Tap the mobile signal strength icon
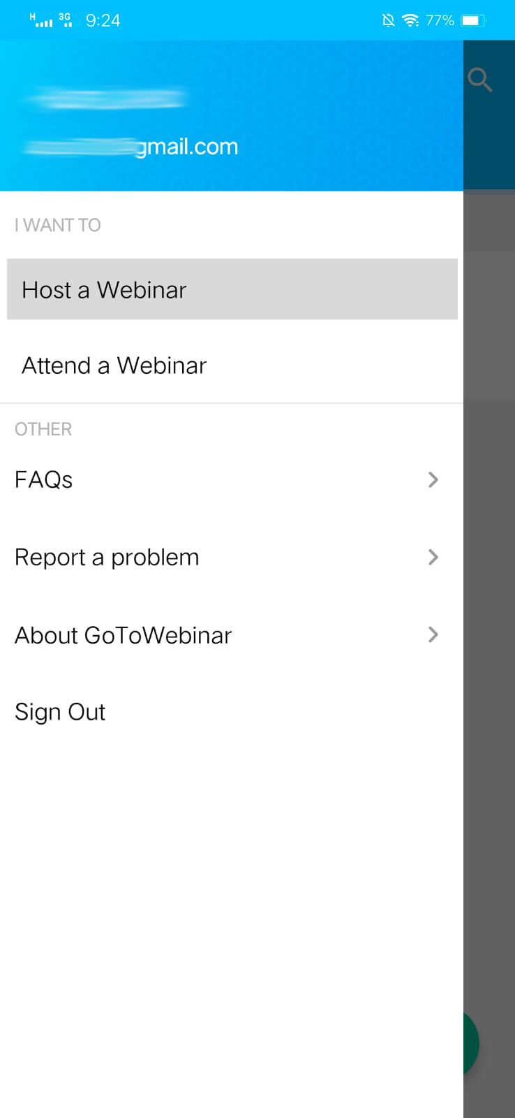Viewport: 515px width, 1118px height. click(x=41, y=20)
